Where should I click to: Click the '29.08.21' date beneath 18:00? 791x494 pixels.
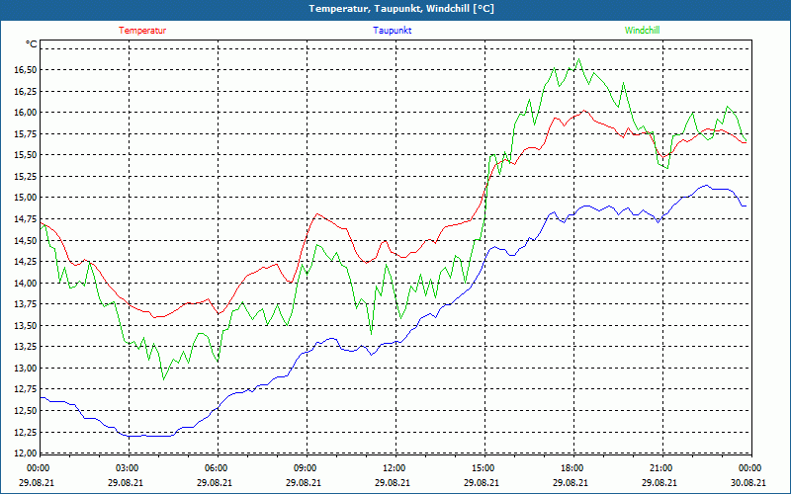[x=571, y=482]
